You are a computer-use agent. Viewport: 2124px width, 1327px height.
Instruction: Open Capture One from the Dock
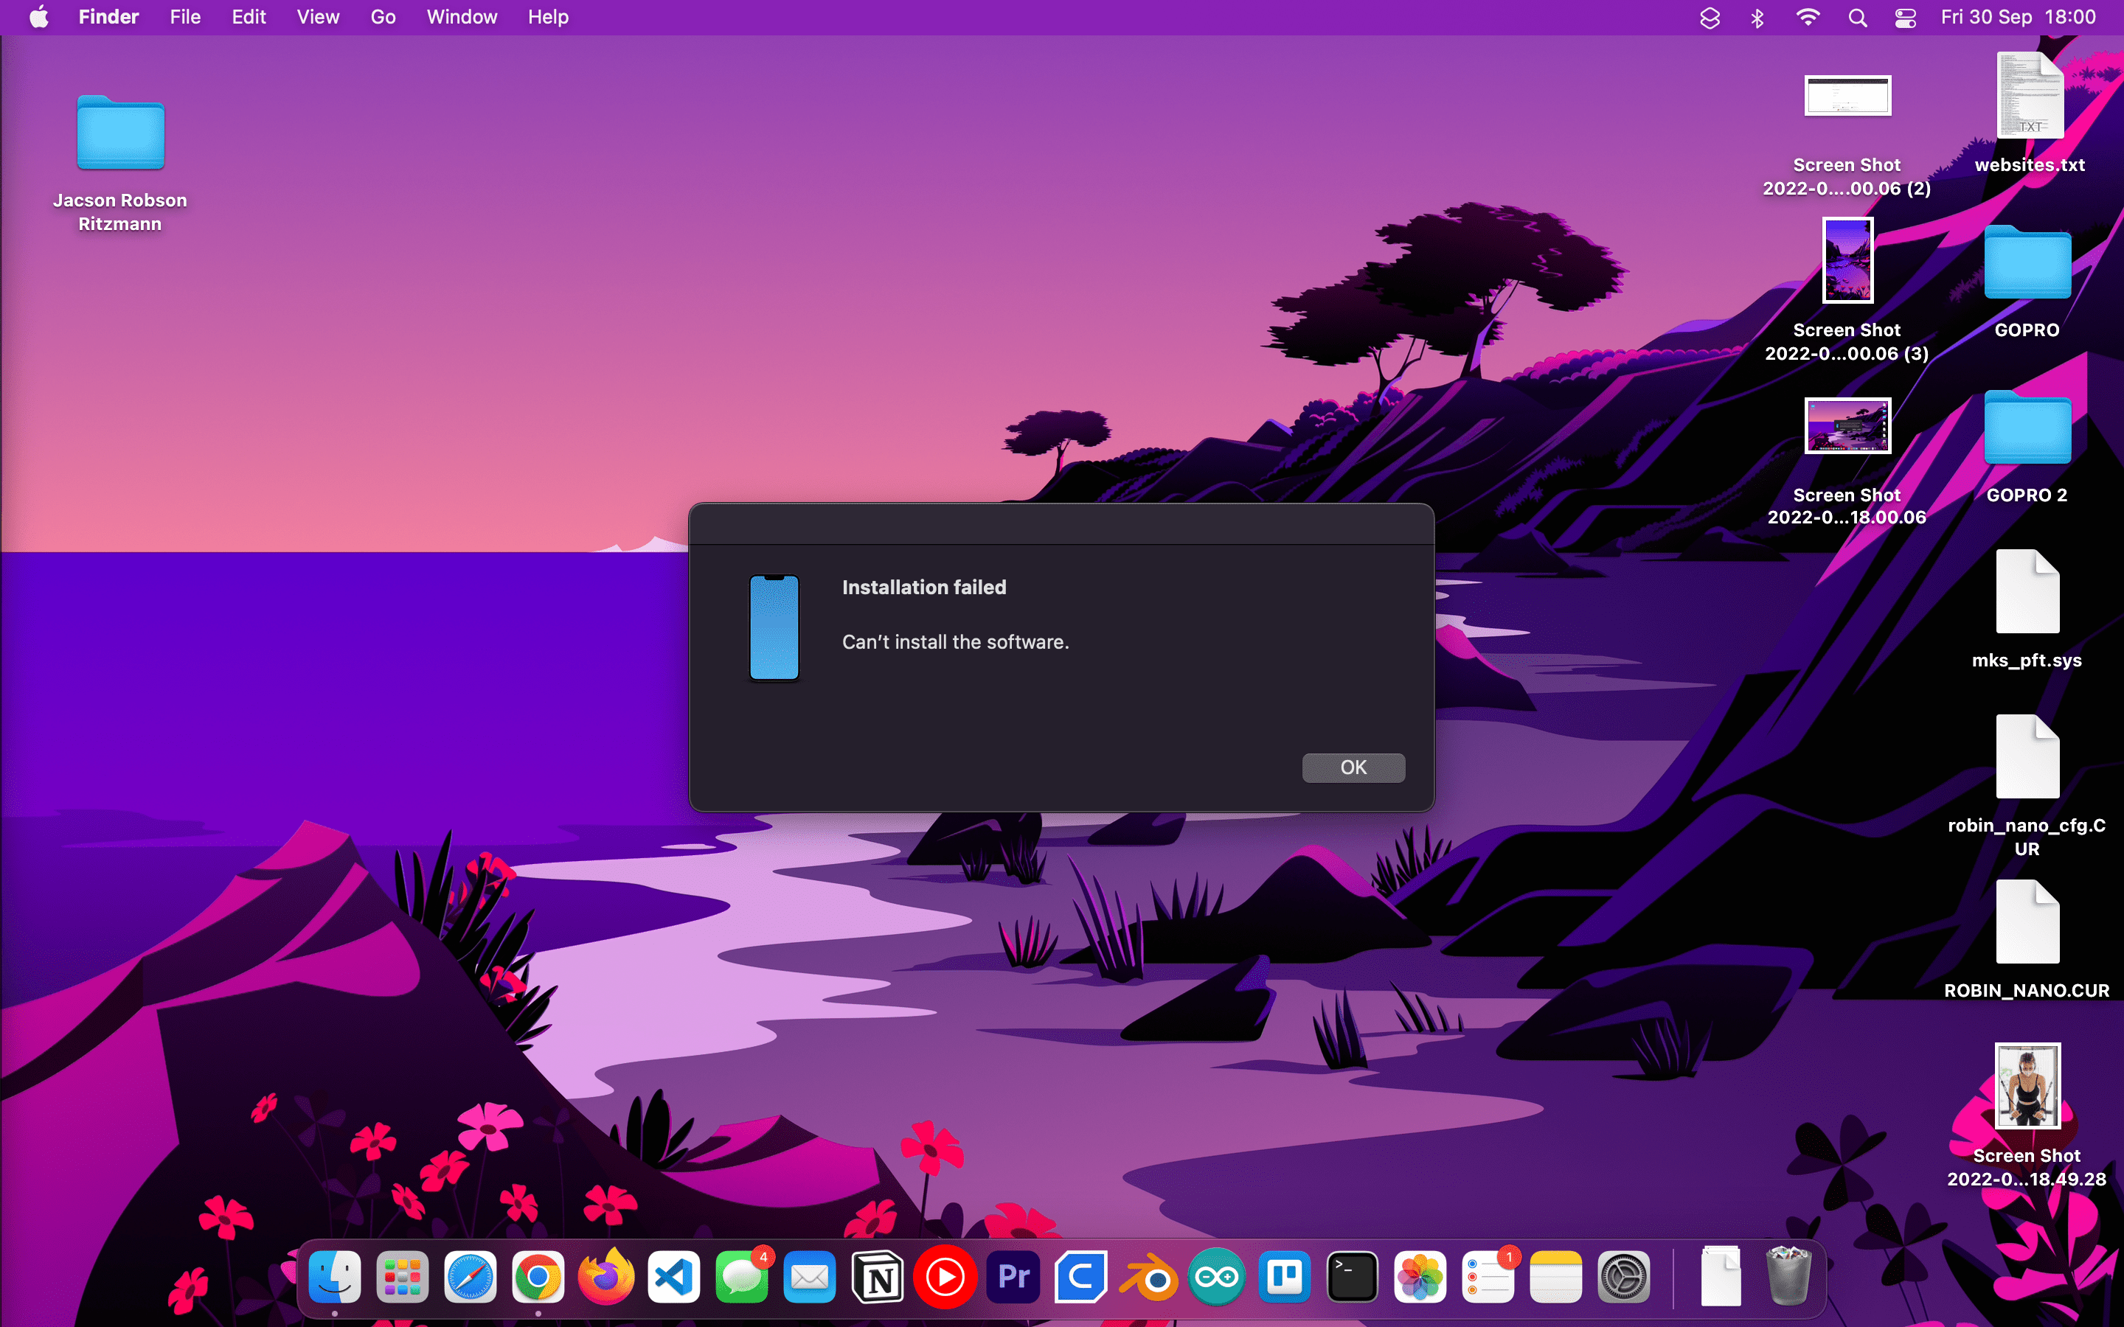pos(1080,1278)
